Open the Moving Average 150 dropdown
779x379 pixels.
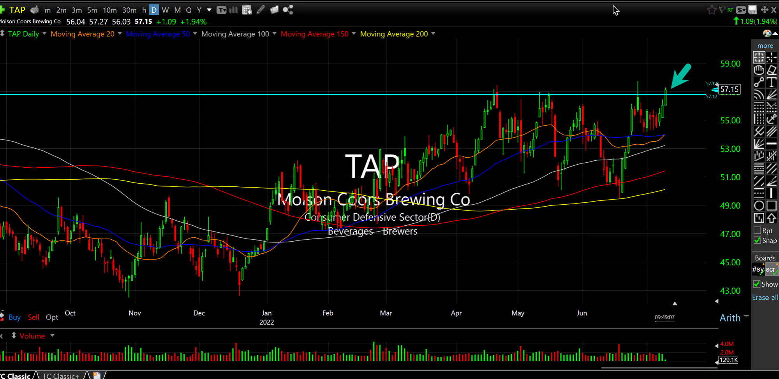pyautogui.click(x=354, y=34)
